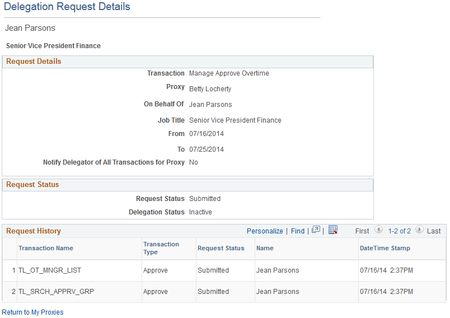Select From date 07/16/2014

[x=207, y=134]
